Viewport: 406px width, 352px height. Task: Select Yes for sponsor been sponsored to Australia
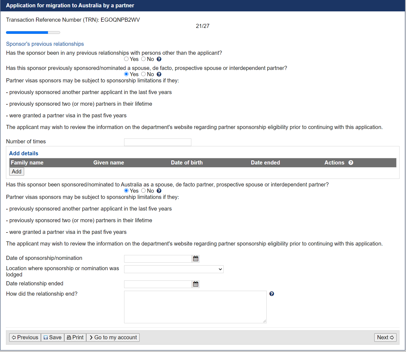point(126,190)
